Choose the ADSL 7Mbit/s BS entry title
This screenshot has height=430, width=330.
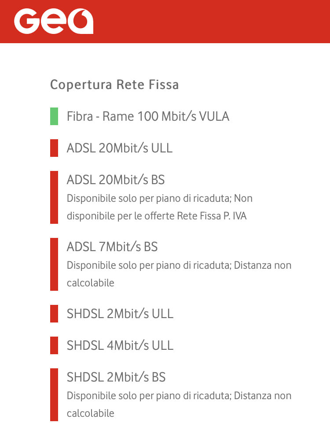coord(112,247)
